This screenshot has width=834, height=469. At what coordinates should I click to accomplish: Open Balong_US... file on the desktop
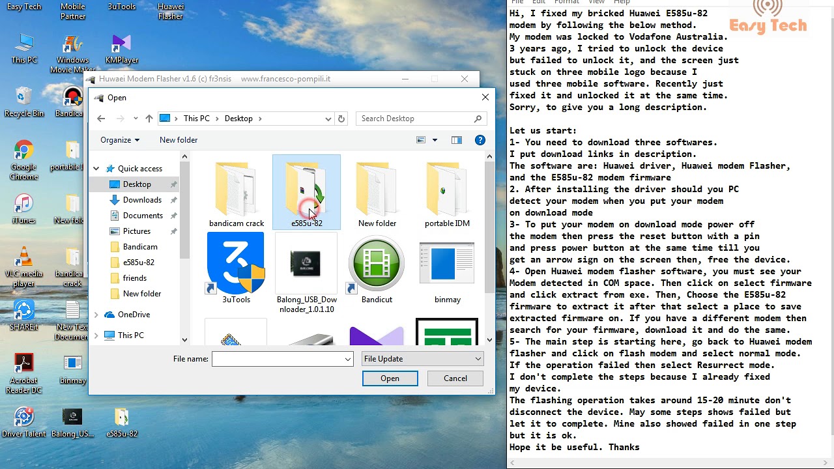tap(72, 422)
